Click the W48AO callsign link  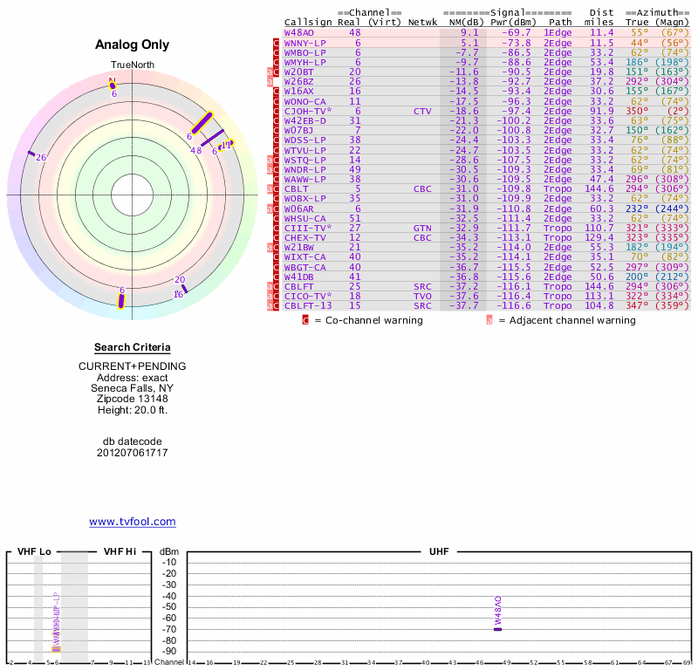pyautogui.click(x=298, y=32)
